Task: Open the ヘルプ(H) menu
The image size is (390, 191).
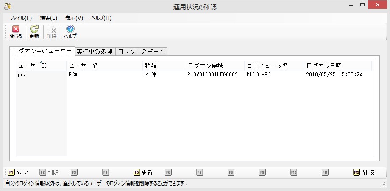Action: pyautogui.click(x=101, y=18)
